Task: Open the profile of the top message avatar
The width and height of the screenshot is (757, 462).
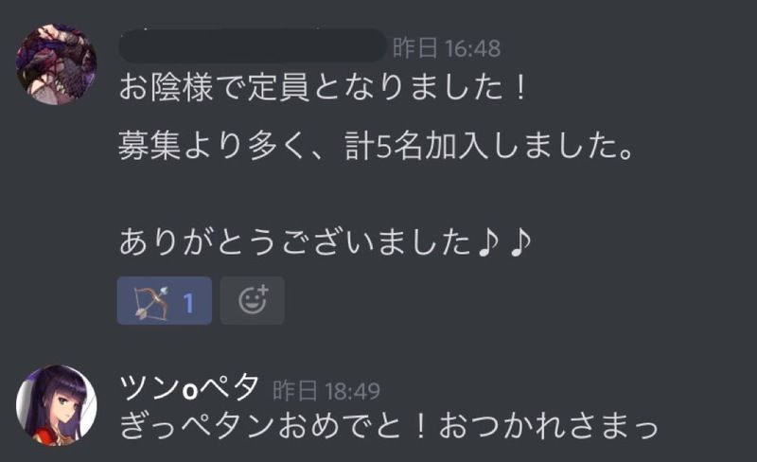Action: click(x=57, y=64)
